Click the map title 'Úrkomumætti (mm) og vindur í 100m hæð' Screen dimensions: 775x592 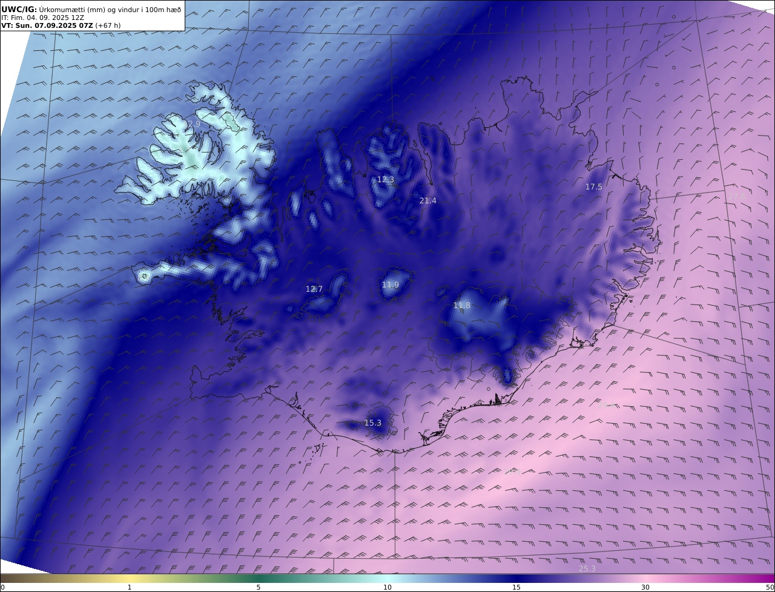click(110, 10)
